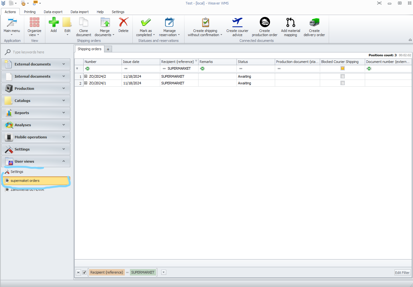Viewport: 413px width, 287px height.
Task: Click the Merge documents icon
Action: click(x=105, y=22)
